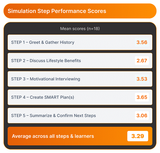
Task: Click the 'Motivational Interviewing' text
Action: coord(55,79)
